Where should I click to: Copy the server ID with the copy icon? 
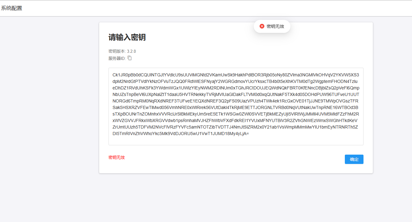[130, 58]
